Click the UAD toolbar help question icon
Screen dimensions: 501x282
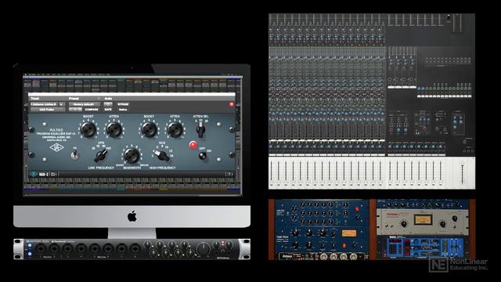pos(229,174)
